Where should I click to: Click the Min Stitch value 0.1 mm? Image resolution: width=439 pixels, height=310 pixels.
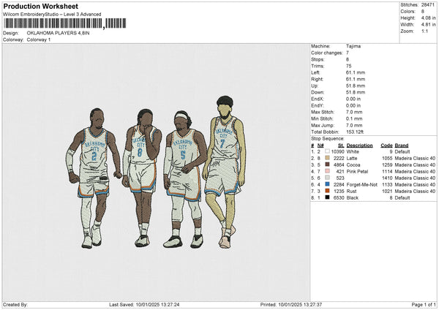pos(354,118)
